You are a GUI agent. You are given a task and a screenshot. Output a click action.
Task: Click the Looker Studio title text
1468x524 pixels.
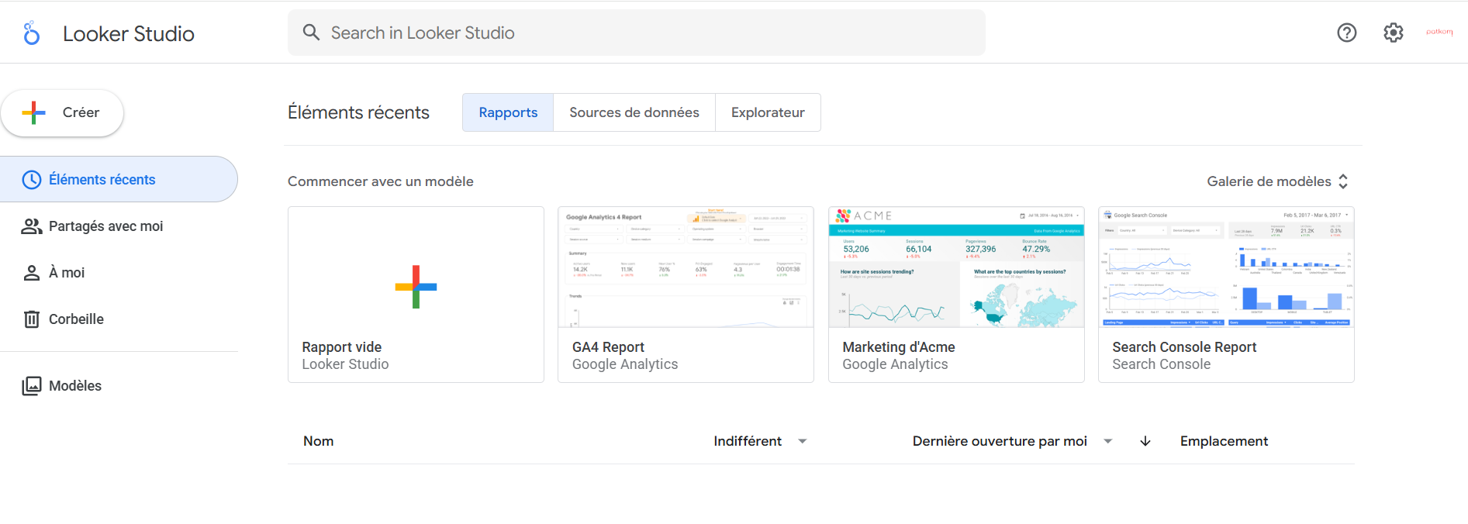[129, 33]
